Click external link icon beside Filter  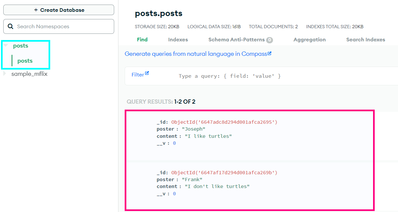147,73
